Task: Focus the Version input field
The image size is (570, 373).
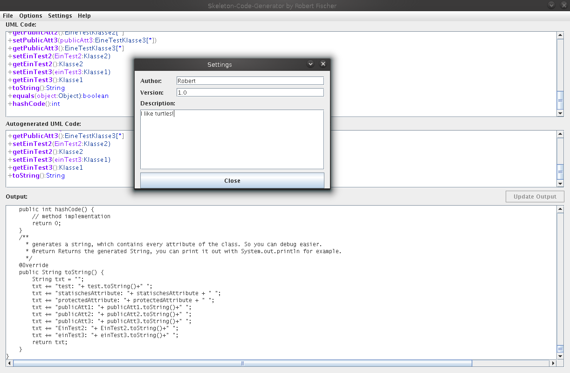Action: (250, 92)
